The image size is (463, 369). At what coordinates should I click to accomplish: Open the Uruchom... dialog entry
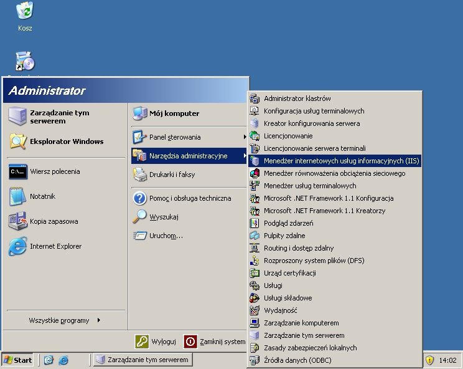(189, 236)
